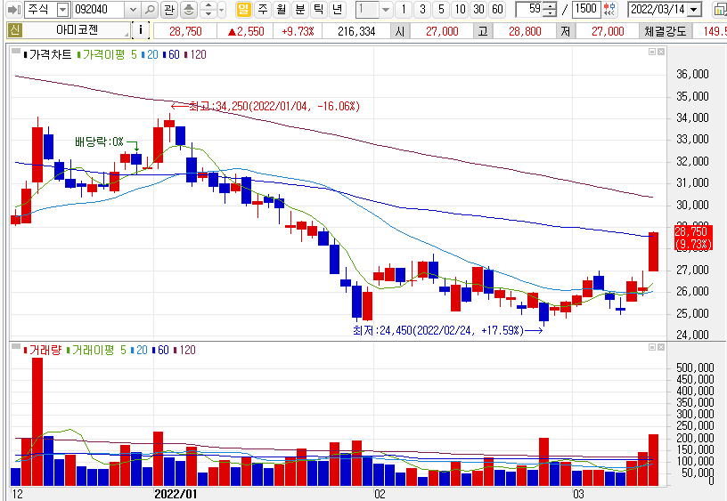
Task: Click the 체결강도 label
Action: (x=666, y=31)
